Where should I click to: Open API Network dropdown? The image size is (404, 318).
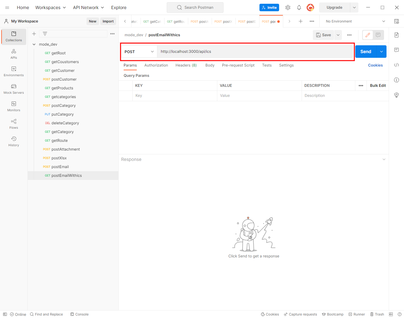point(88,7)
